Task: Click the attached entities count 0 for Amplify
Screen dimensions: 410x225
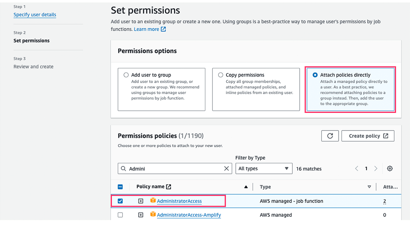Action: [x=385, y=215]
